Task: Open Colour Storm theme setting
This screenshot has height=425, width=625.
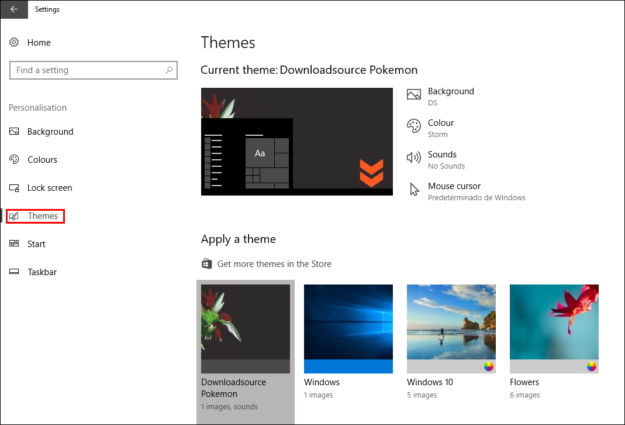Action: [x=441, y=128]
